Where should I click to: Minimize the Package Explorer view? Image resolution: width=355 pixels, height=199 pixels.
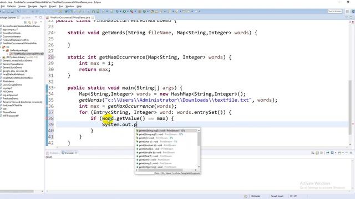coord(36,17)
